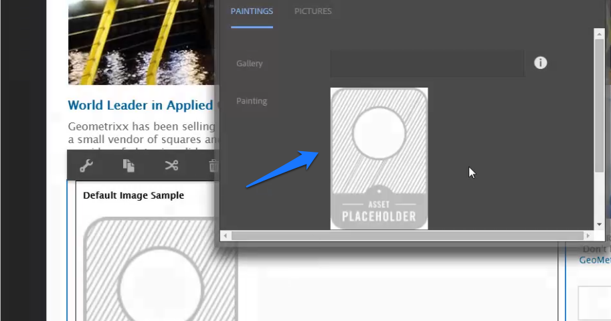Click the copy component icon
The width and height of the screenshot is (611, 321).
[128, 166]
